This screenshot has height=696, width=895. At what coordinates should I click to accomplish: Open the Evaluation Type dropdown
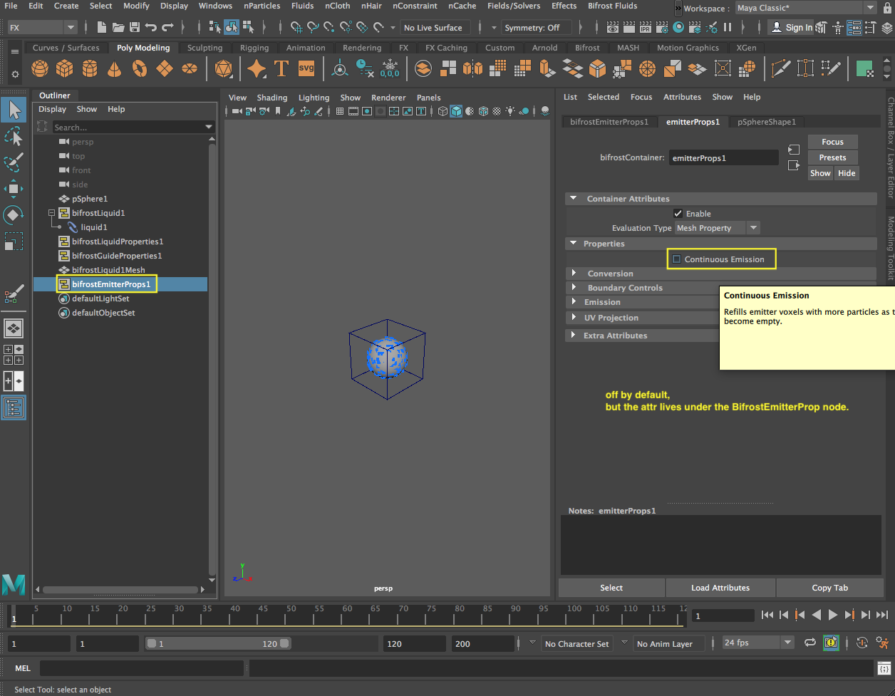pyautogui.click(x=752, y=228)
